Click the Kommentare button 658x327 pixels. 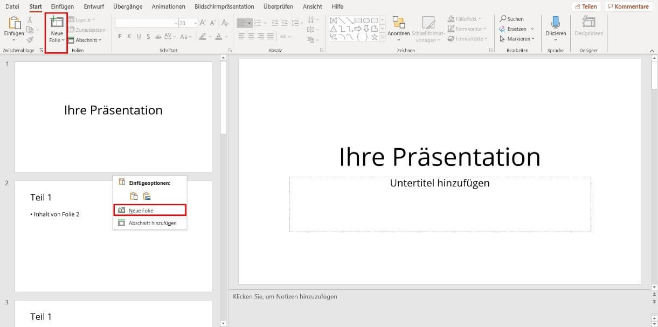click(628, 6)
